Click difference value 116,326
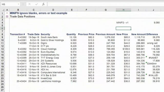The width and height of the screenshot is (164, 92). [156, 49]
